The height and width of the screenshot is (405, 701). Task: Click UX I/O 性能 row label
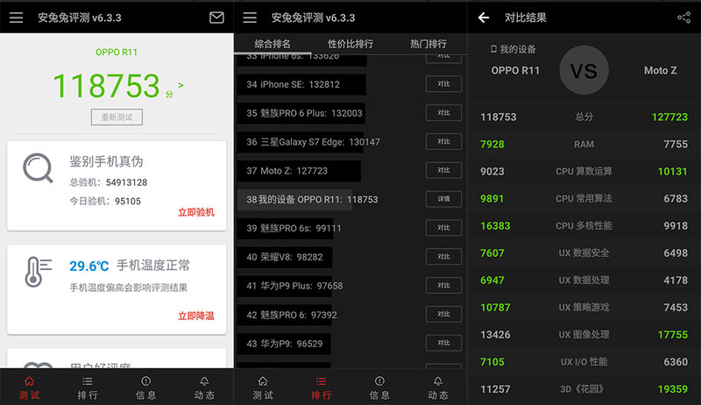click(584, 362)
